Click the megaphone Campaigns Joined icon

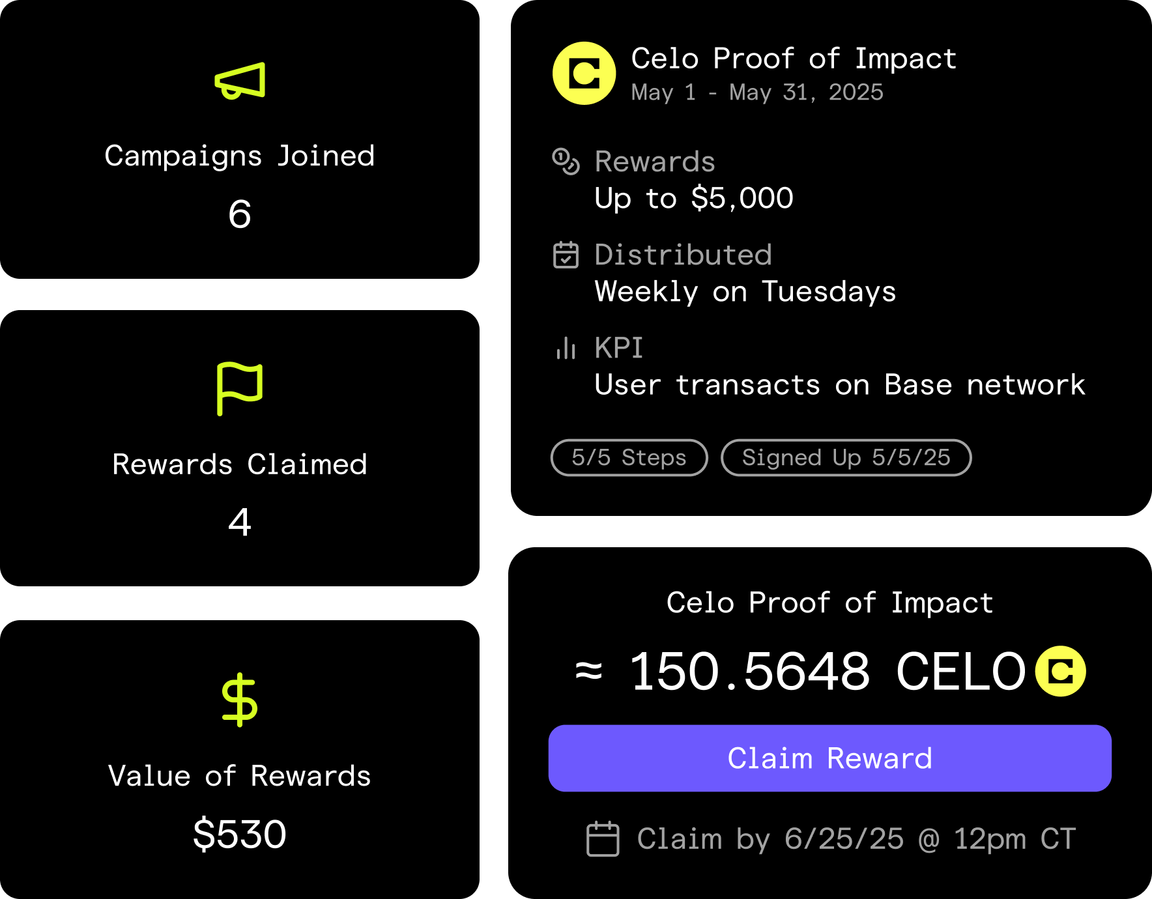pos(240,81)
